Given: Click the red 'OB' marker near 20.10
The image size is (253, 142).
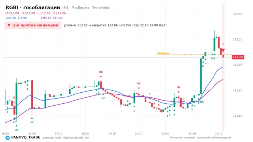Looking at the screenshot, I should click(139, 83).
